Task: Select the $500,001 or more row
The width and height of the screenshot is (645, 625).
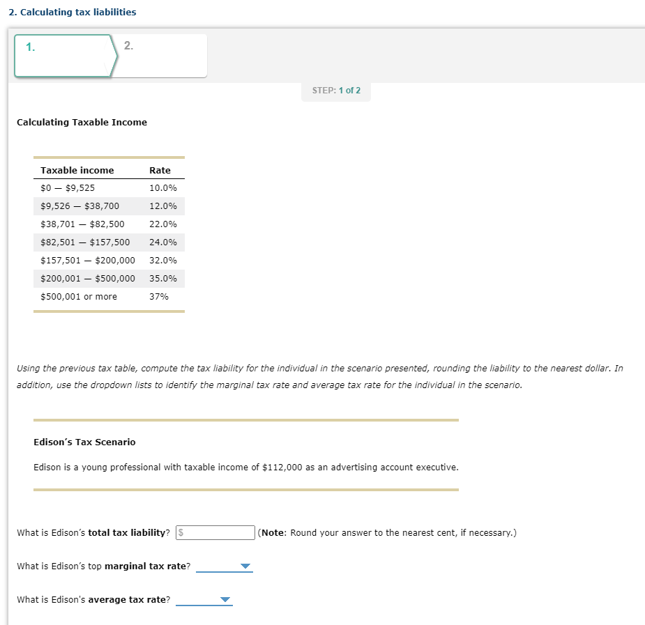Action: pyautogui.click(x=108, y=296)
